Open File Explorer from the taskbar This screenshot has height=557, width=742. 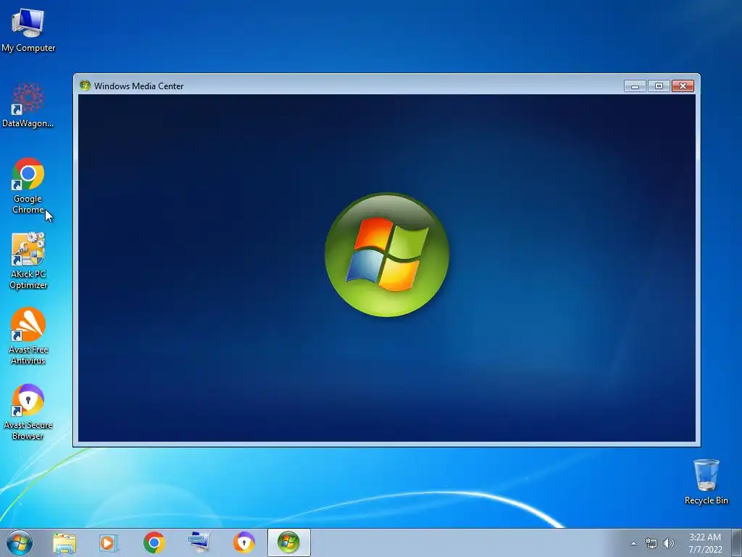(x=64, y=542)
